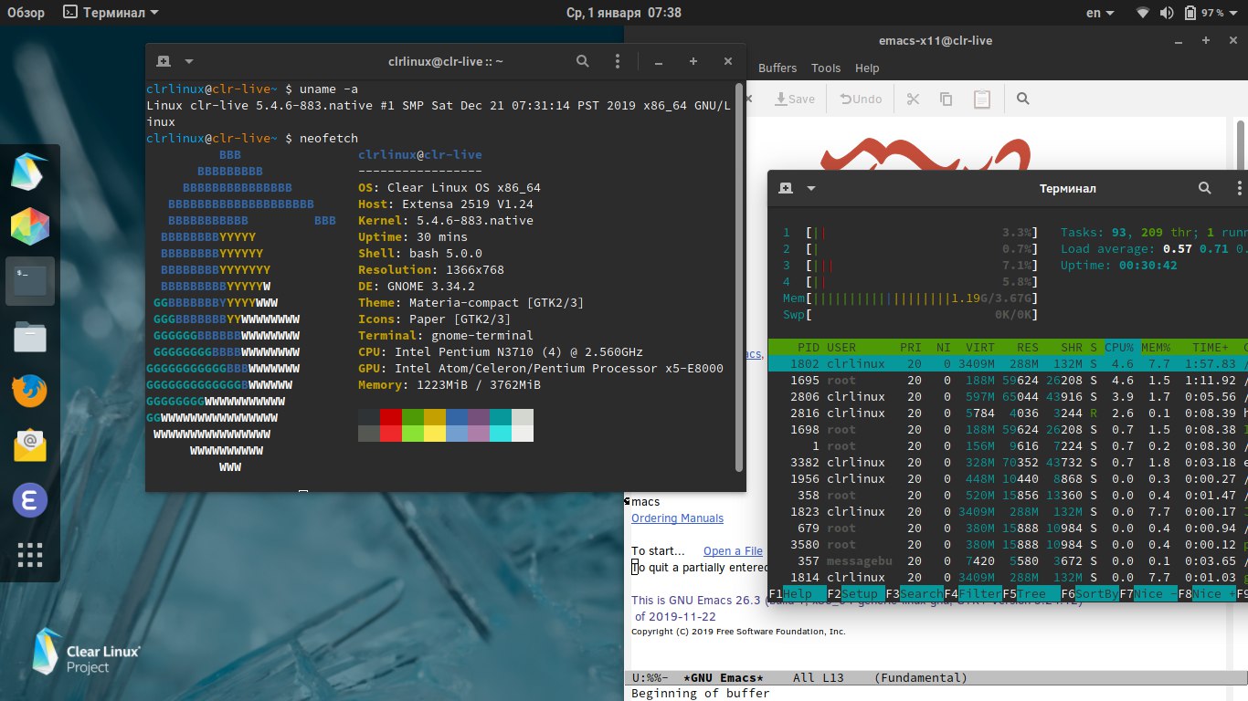1248x701 pixels.
Task: Click F3 Search in the htop footer
Action: pyautogui.click(x=915, y=594)
